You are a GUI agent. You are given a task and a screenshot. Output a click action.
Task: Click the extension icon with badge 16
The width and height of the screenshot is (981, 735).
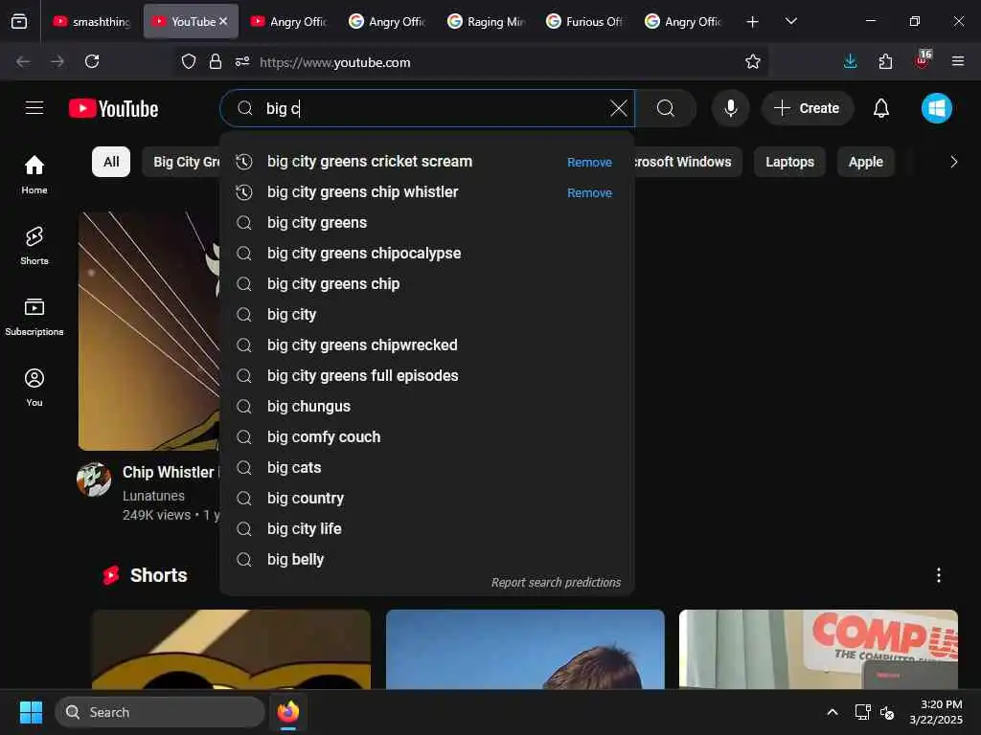tap(923, 60)
